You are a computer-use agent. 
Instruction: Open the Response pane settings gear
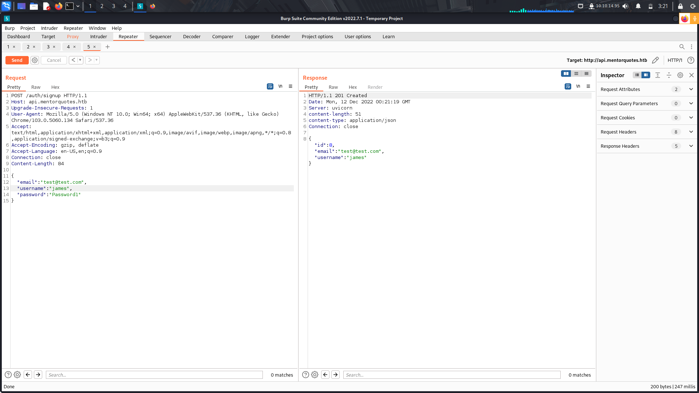(x=315, y=374)
